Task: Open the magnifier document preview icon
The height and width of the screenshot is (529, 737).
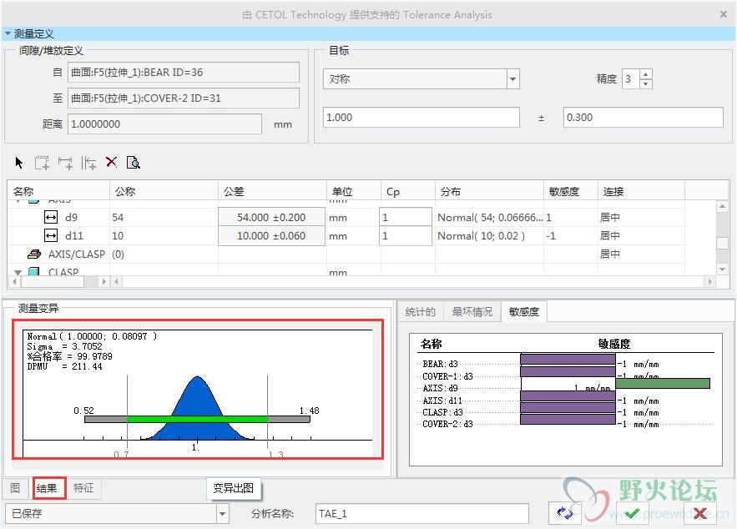Action: (x=134, y=163)
